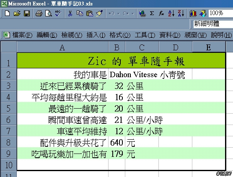The height and width of the screenshot is (177, 233).
Task: Open the 資料(D) menu
Action: [170, 35]
